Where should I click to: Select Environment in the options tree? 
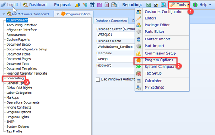[x=17, y=20]
